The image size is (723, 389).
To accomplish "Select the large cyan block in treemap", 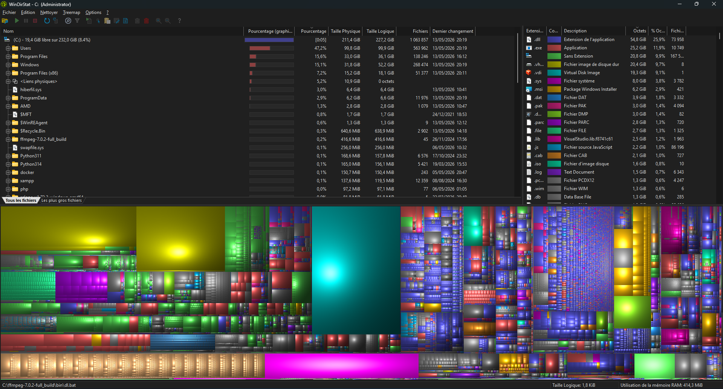I will click(356, 270).
